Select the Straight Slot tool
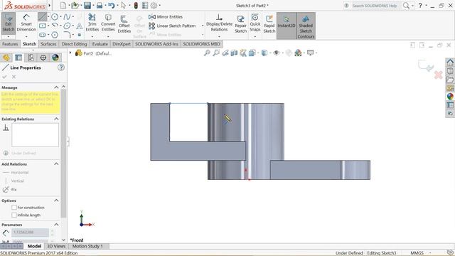 [43, 35]
